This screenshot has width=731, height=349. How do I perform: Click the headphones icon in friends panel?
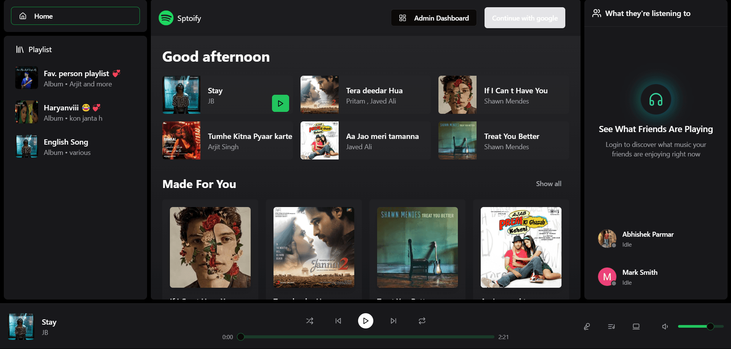pos(656,99)
